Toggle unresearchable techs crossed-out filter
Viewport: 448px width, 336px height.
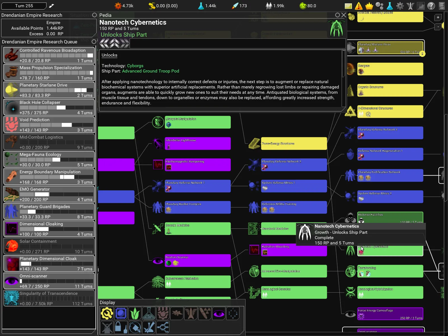(107, 327)
